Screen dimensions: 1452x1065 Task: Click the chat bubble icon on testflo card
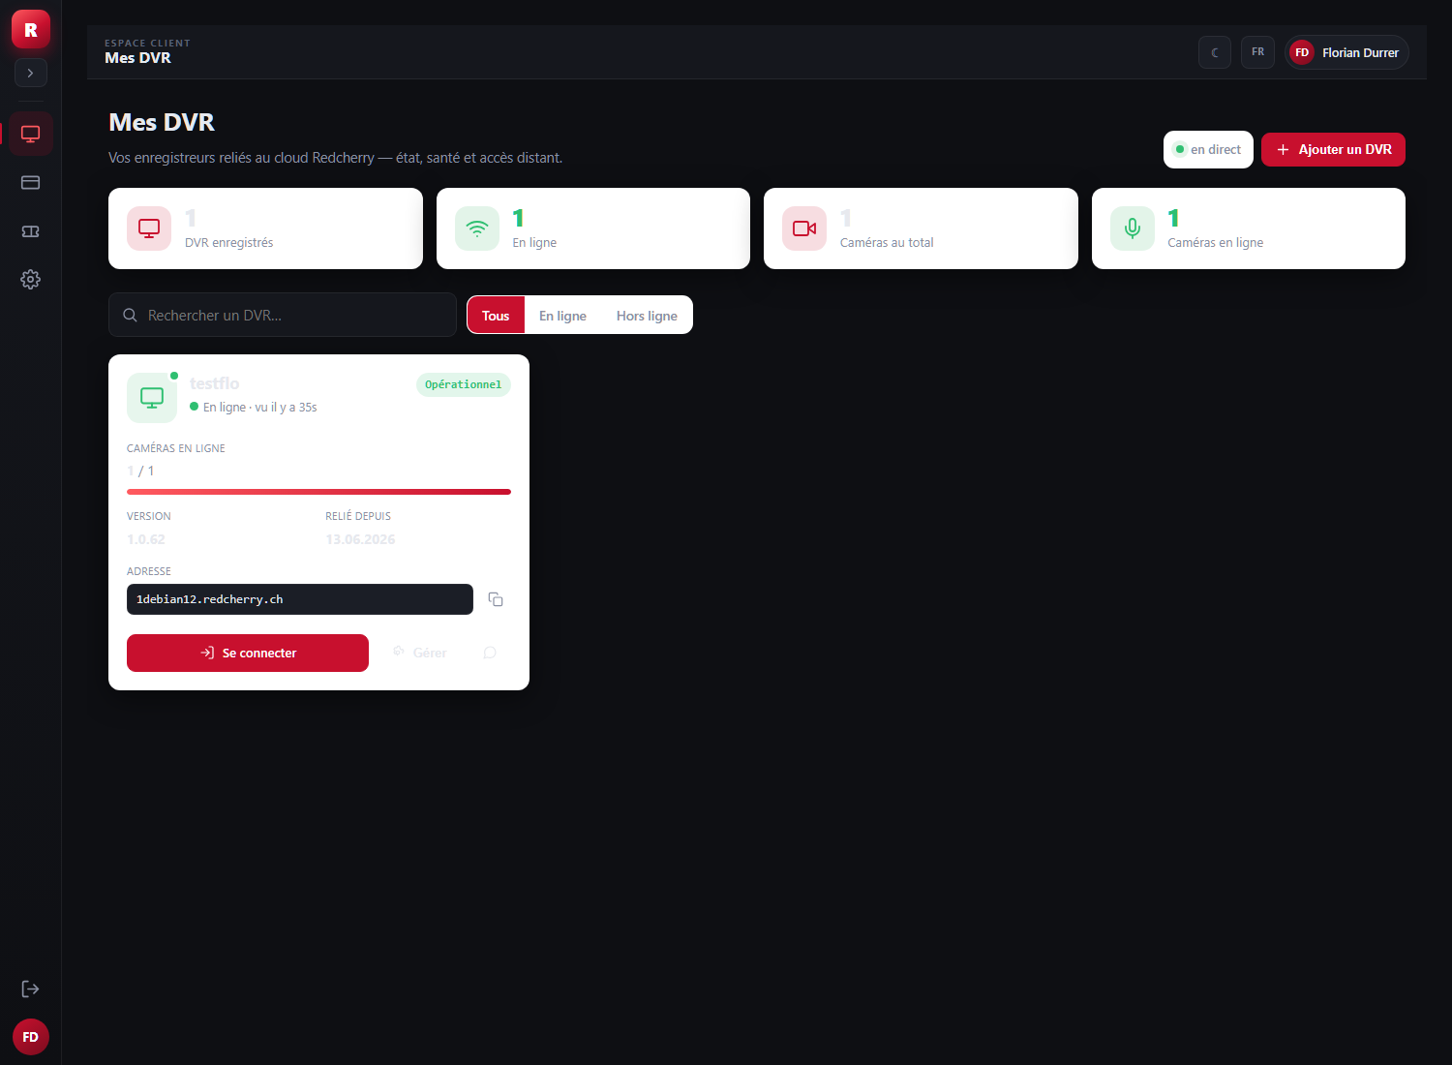click(x=490, y=653)
